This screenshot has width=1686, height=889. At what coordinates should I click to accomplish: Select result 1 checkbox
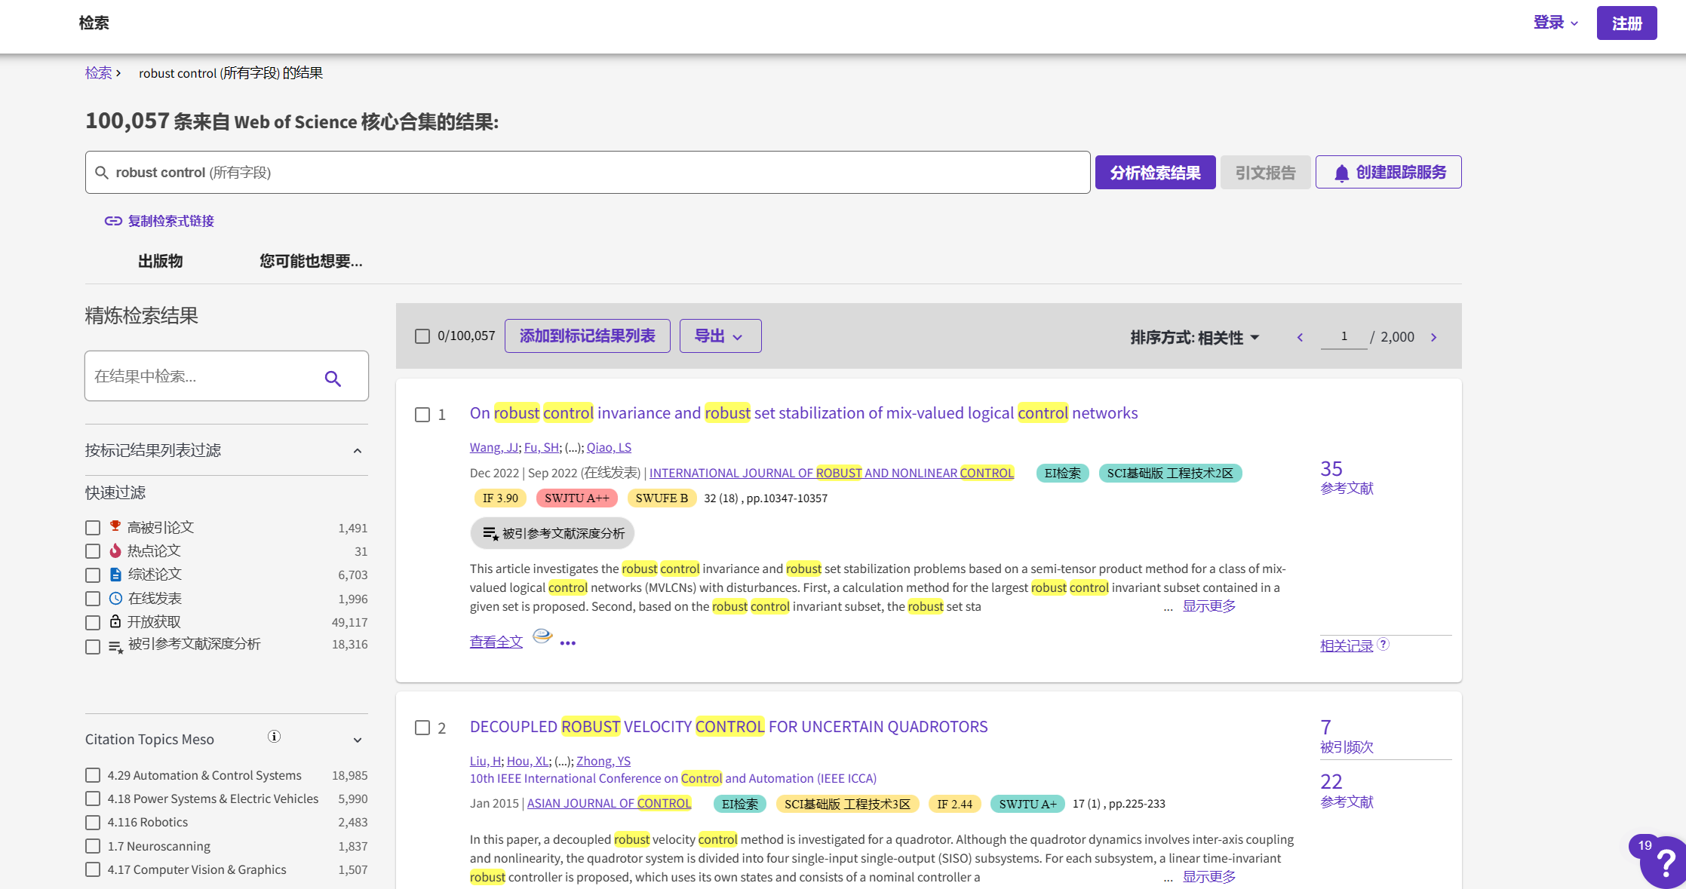[x=422, y=415]
